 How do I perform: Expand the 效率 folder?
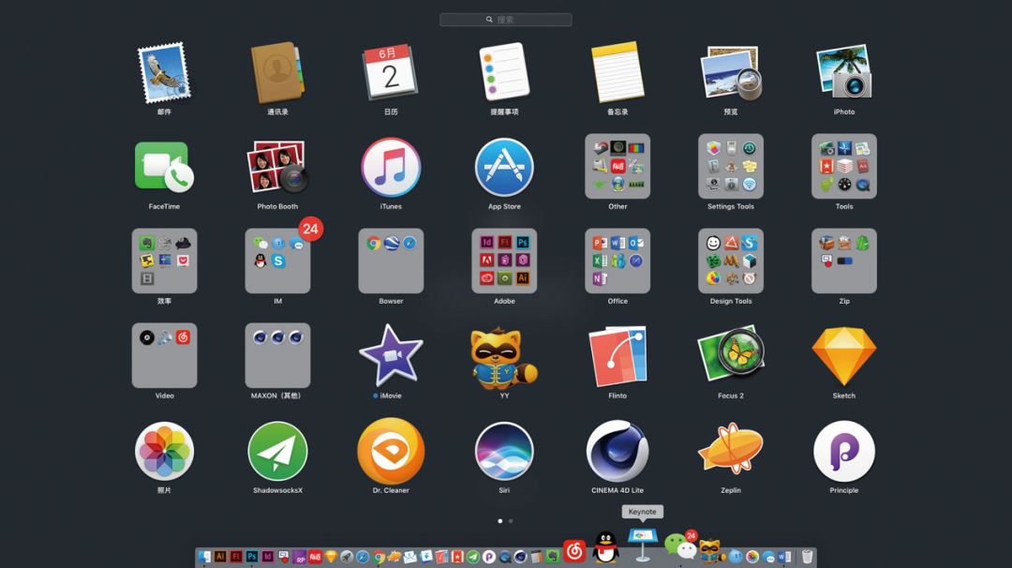(x=164, y=261)
